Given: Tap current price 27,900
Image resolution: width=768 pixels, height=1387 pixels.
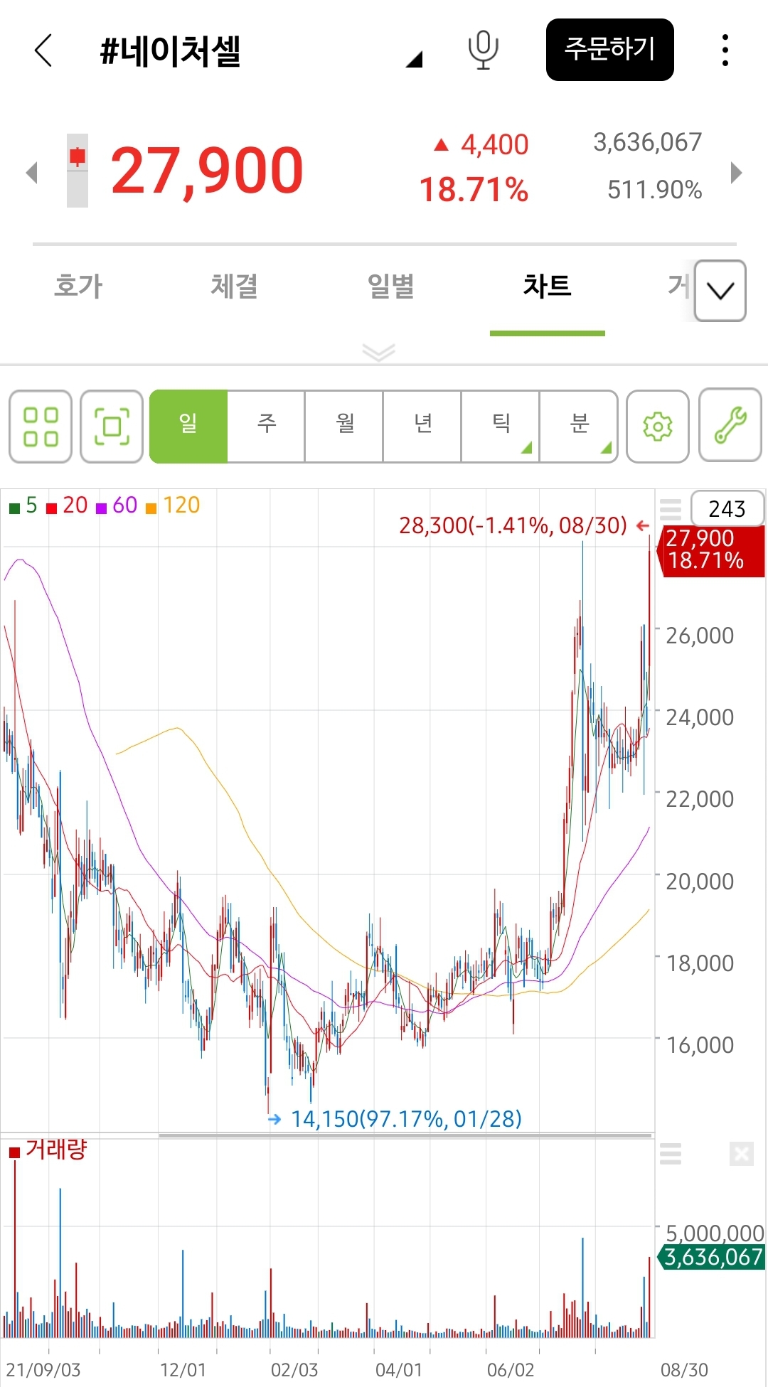Looking at the screenshot, I should click(x=207, y=171).
